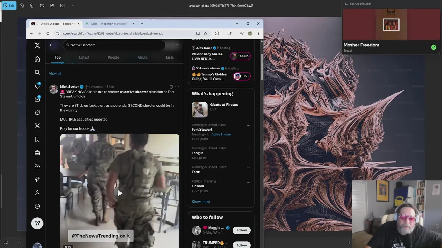
Task: Select the Media search tab
Action: coord(143,57)
